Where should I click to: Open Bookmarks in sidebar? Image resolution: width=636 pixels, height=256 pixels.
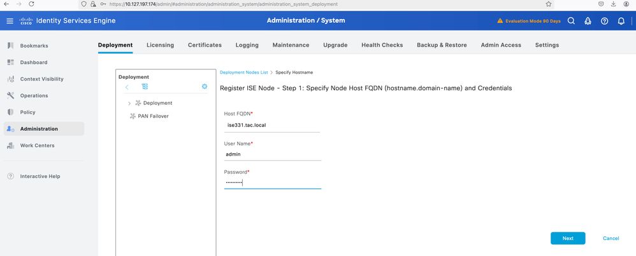click(x=34, y=46)
